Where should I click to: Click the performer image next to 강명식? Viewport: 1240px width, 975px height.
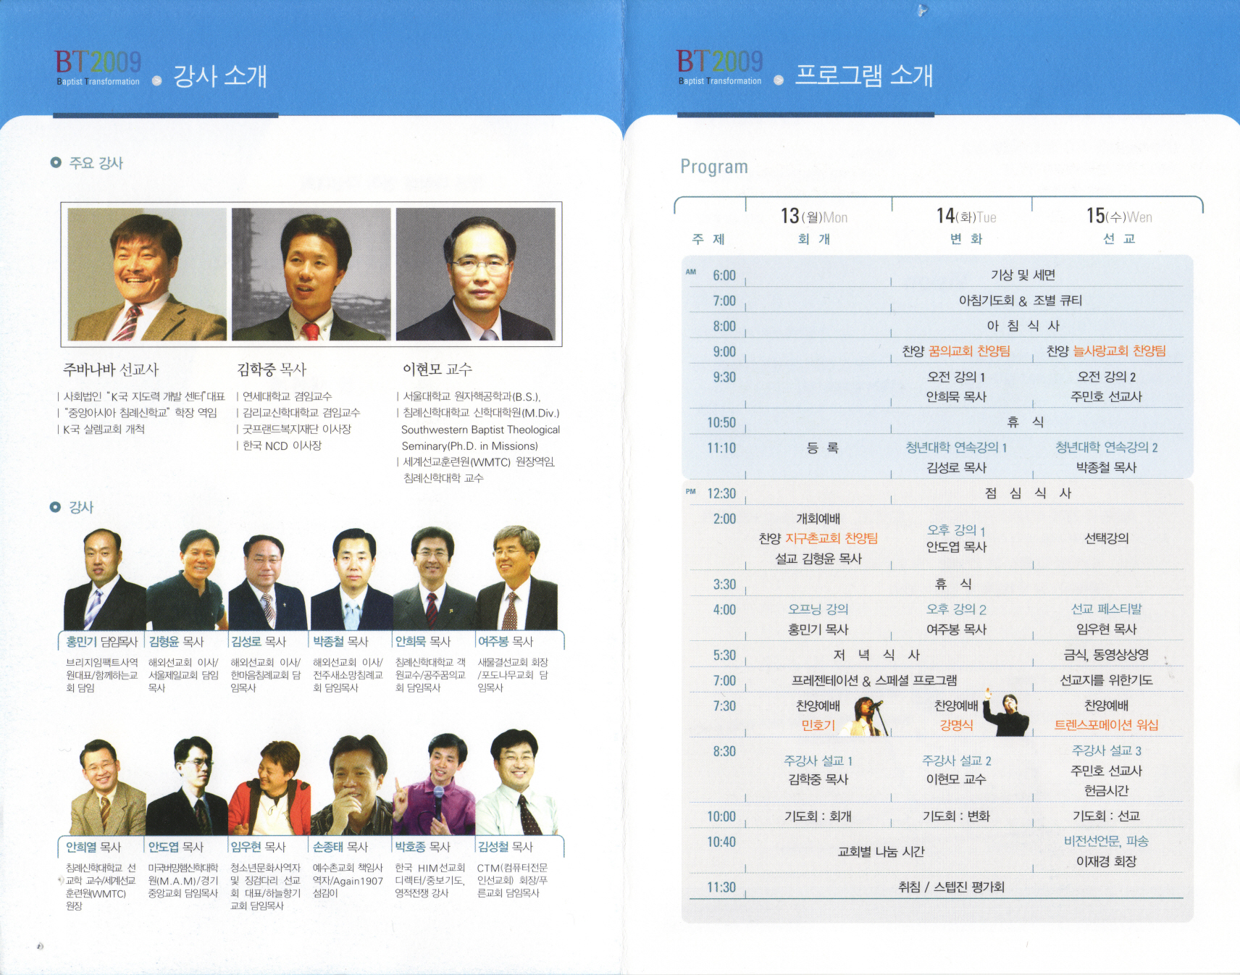(x=1007, y=714)
